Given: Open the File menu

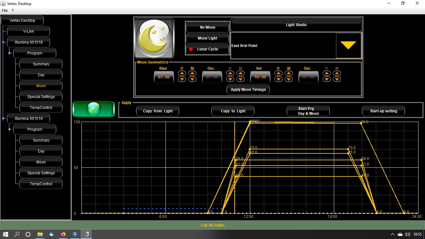Looking at the screenshot, I should click(x=5, y=11).
